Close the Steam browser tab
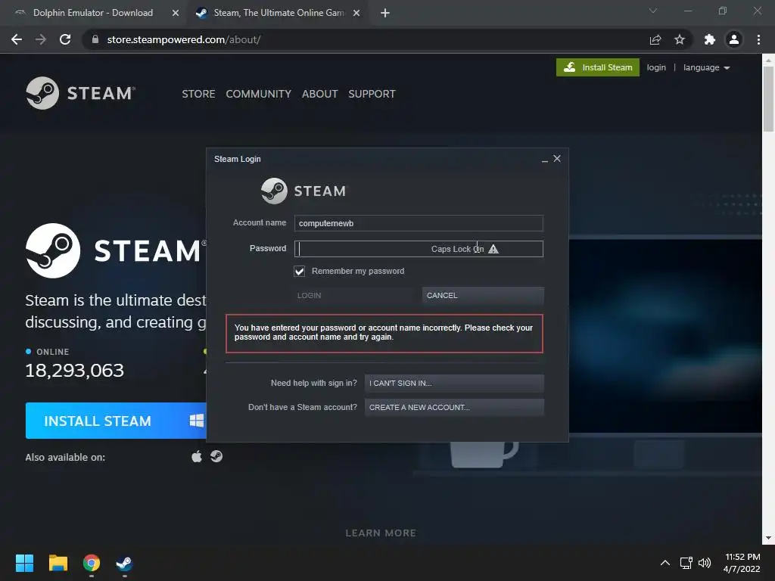Screen dimensions: 775x581 click(356, 13)
